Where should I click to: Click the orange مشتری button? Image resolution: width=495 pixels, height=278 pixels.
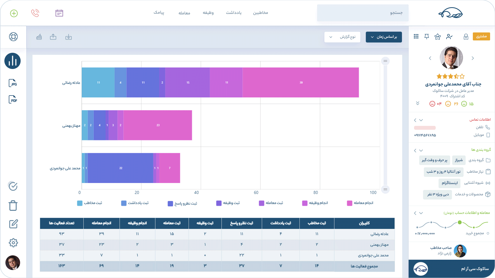coord(481,37)
